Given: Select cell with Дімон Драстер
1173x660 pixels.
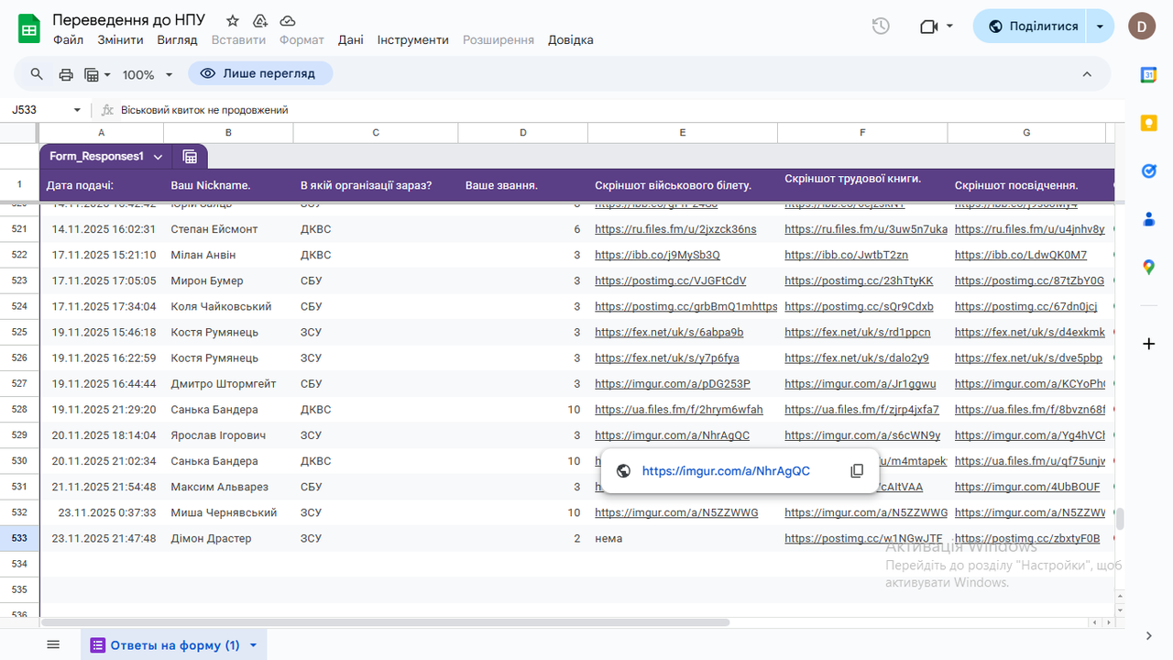Looking at the screenshot, I should pos(228,538).
